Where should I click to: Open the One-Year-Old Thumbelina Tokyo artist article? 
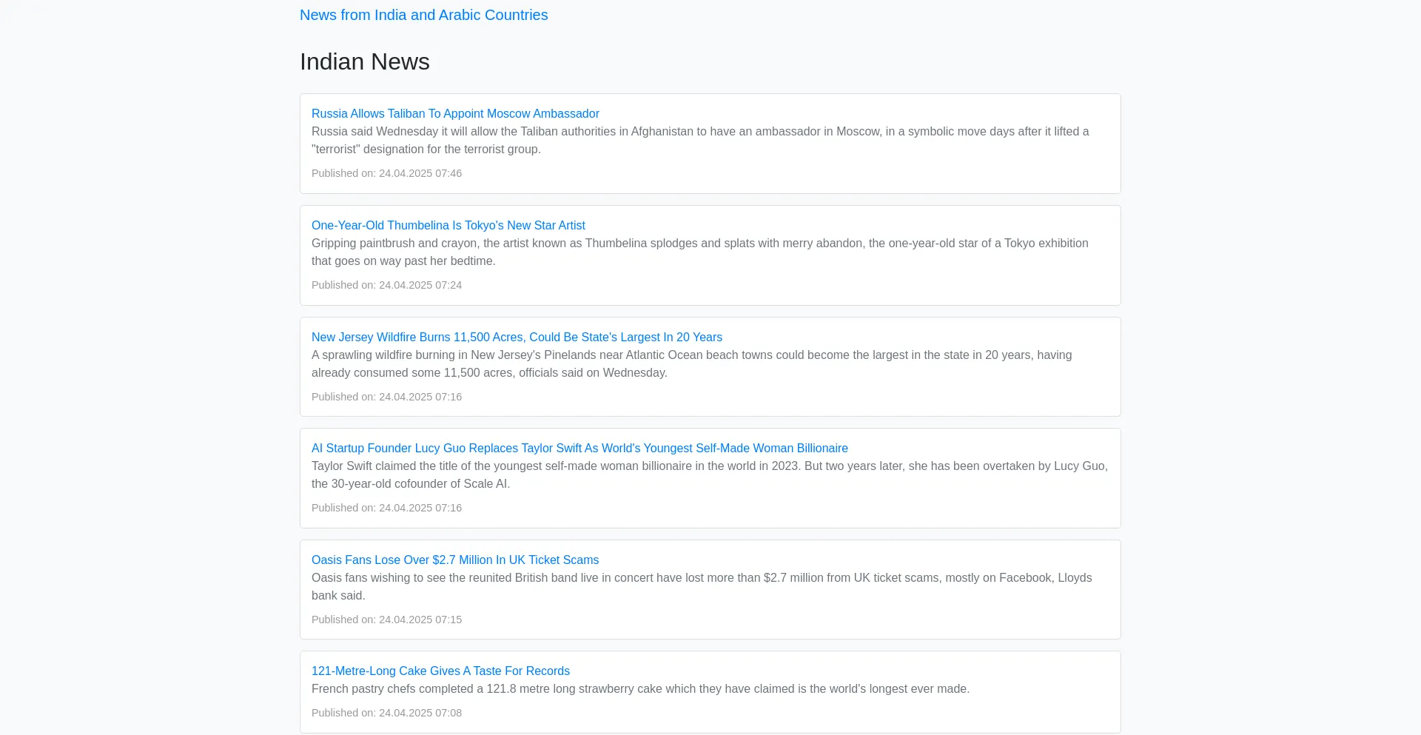point(448,225)
